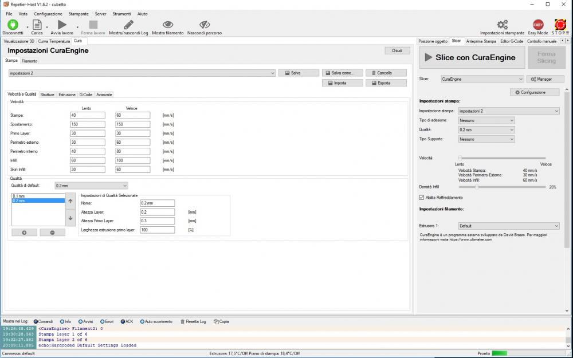The image size is (573, 358).
Task: Disable the Abilita Raffreddamento checkbox
Action: [x=422, y=198]
